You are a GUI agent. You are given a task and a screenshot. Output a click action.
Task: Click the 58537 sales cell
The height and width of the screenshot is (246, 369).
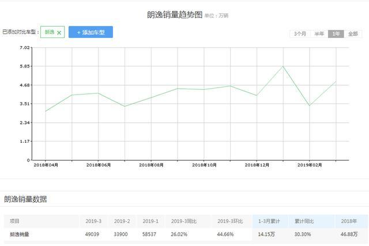[149, 234]
